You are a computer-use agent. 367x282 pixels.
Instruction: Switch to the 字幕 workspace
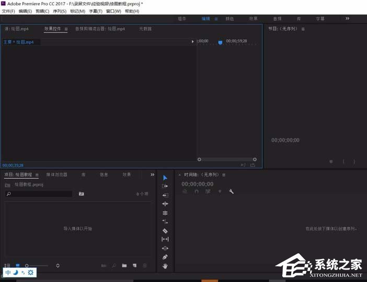(320, 19)
